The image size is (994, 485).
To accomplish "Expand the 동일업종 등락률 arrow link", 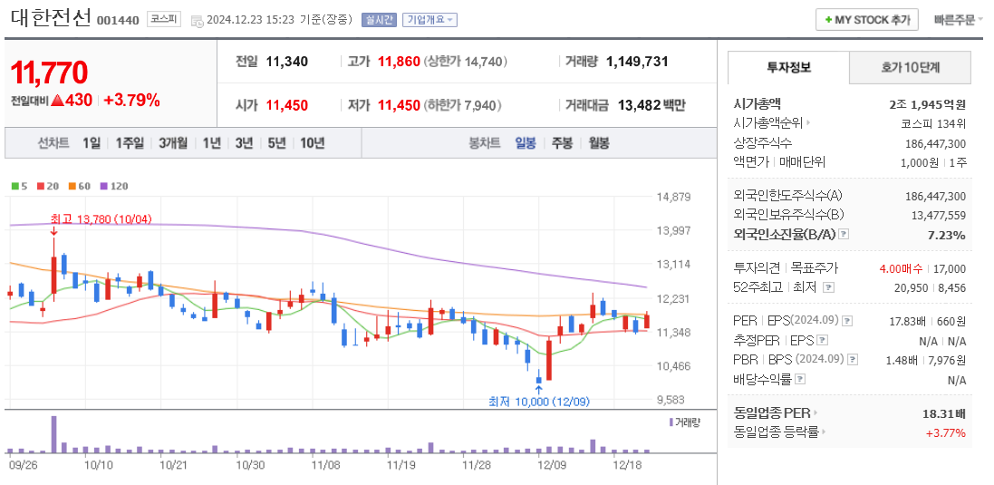I will tap(825, 433).
